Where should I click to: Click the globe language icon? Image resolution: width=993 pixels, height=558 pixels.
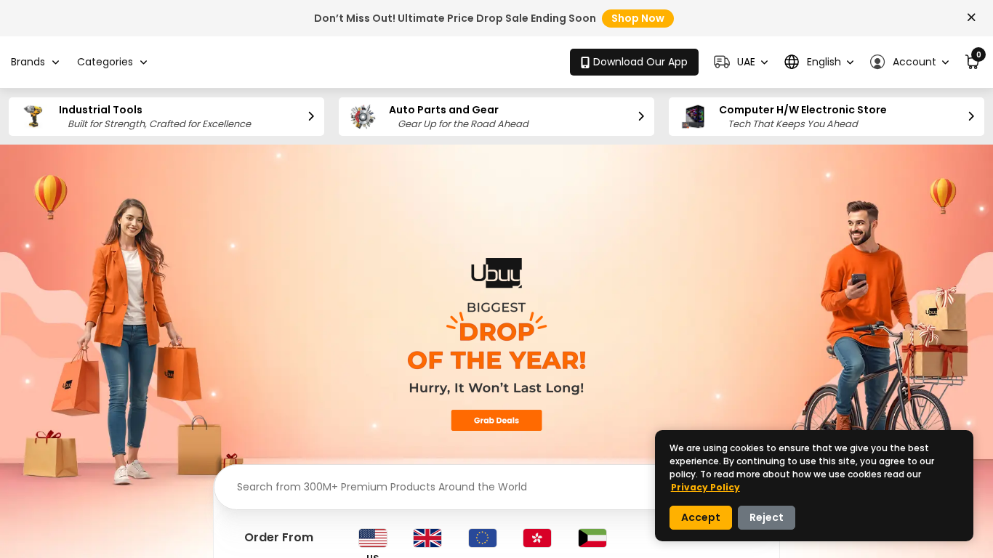(792, 62)
